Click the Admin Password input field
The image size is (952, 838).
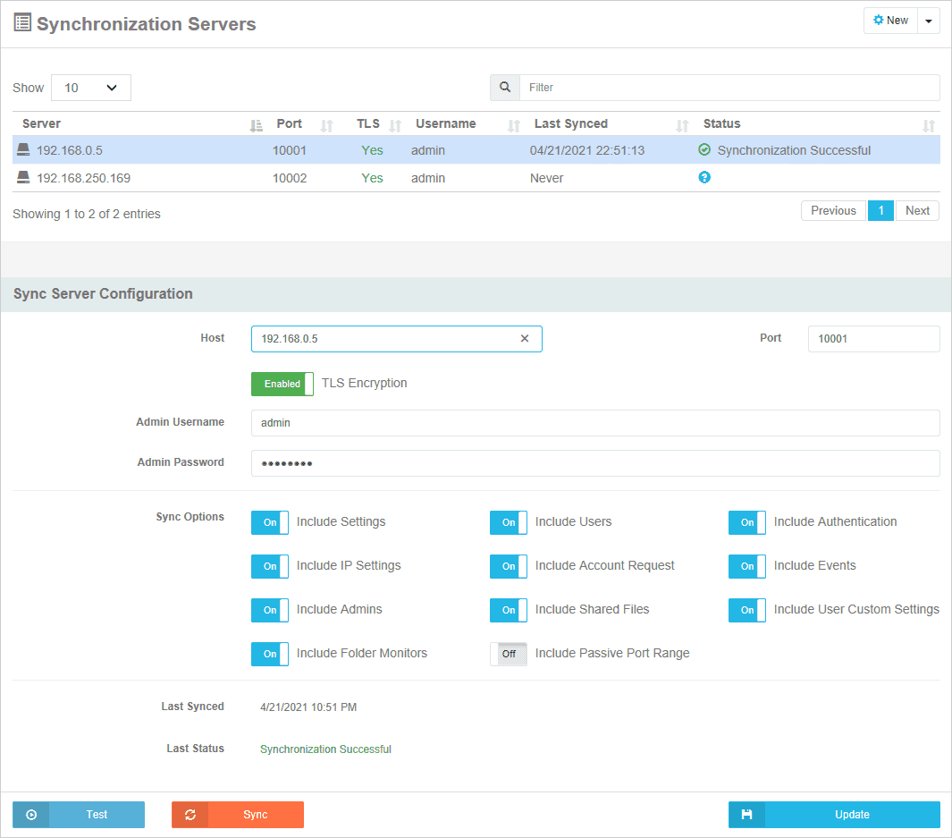595,463
